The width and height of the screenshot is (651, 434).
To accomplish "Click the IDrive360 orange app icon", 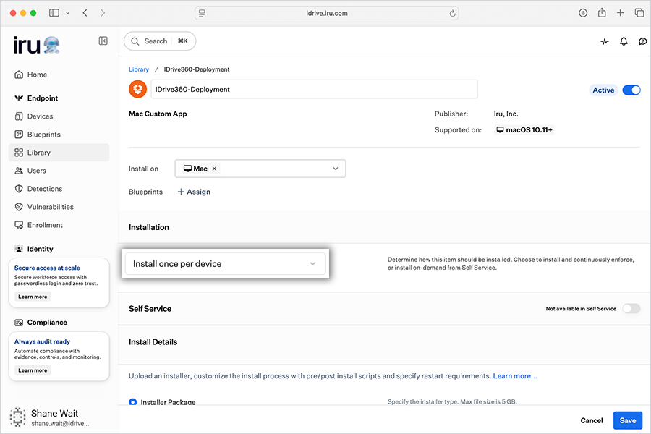I will tap(138, 89).
